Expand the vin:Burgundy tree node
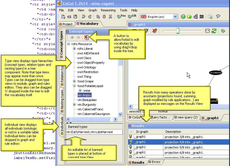The width and height of the screenshot is (230, 166). coord(74,105)
